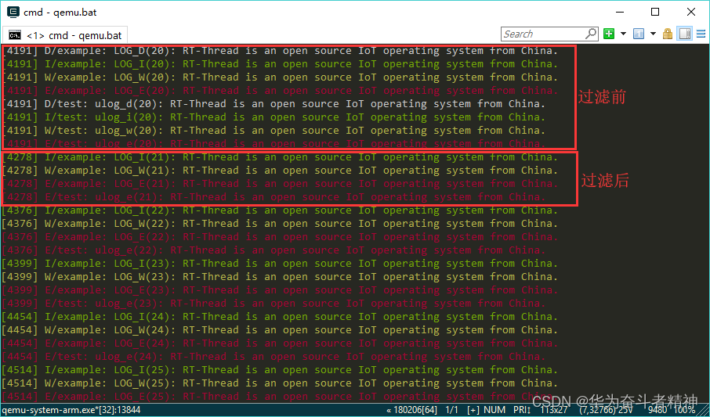Close the cmd - qemu.bat window

point(691,13)
